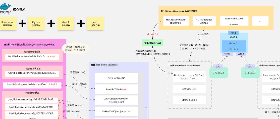
Task: Select the /proc process info box
Action: pos(189,100)
